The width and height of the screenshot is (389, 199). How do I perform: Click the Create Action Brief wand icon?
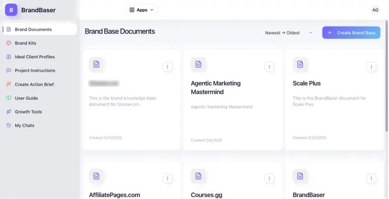point(9,85)
